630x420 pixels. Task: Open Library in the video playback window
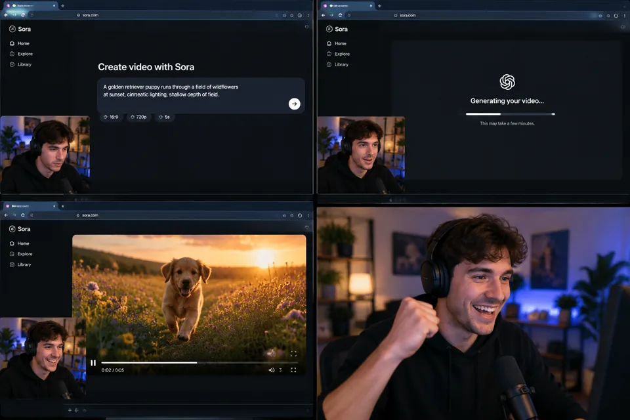tap(20, 264)
